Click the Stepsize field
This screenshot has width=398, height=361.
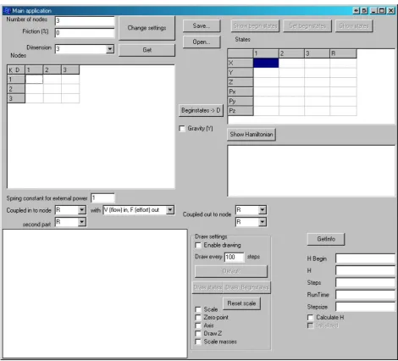pyautogui.click(x=366, y=307)
